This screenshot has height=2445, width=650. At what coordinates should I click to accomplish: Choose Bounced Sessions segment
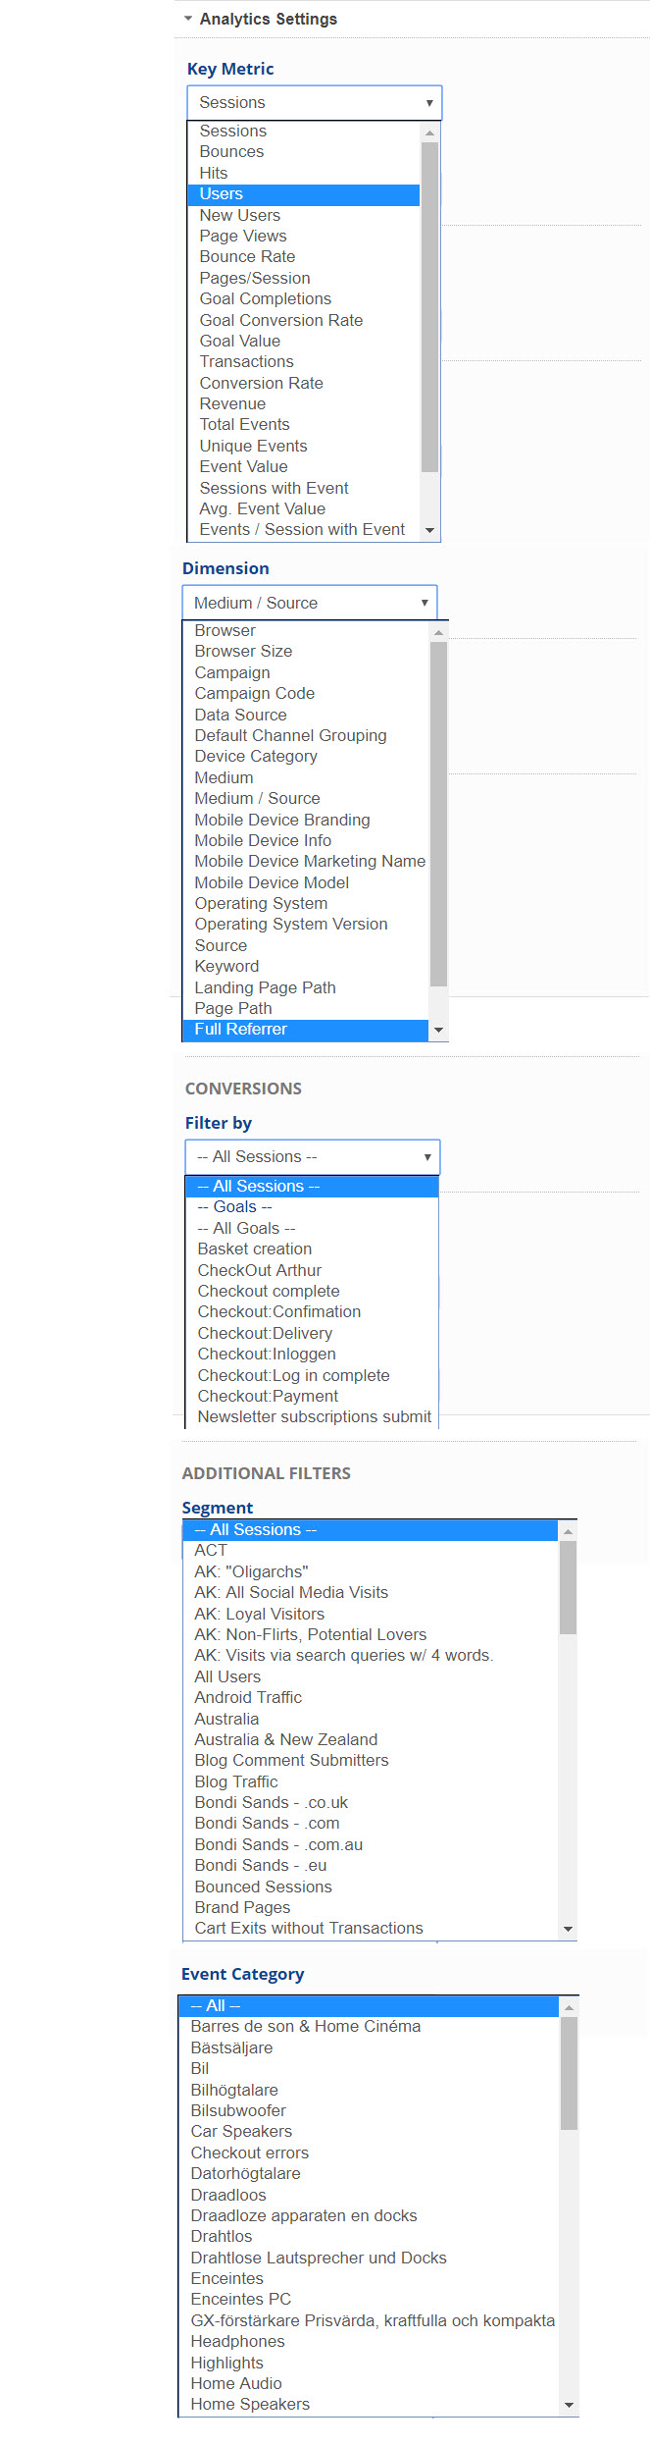pos(263,1887)
